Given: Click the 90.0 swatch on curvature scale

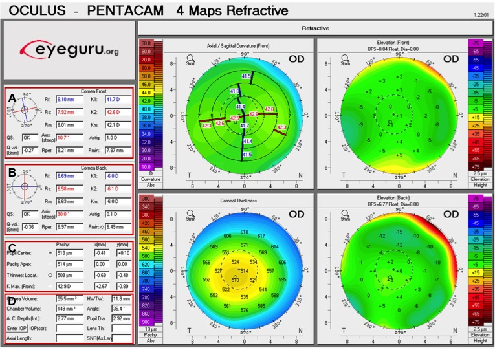Looking at the screenshot, I should point(146,43).
